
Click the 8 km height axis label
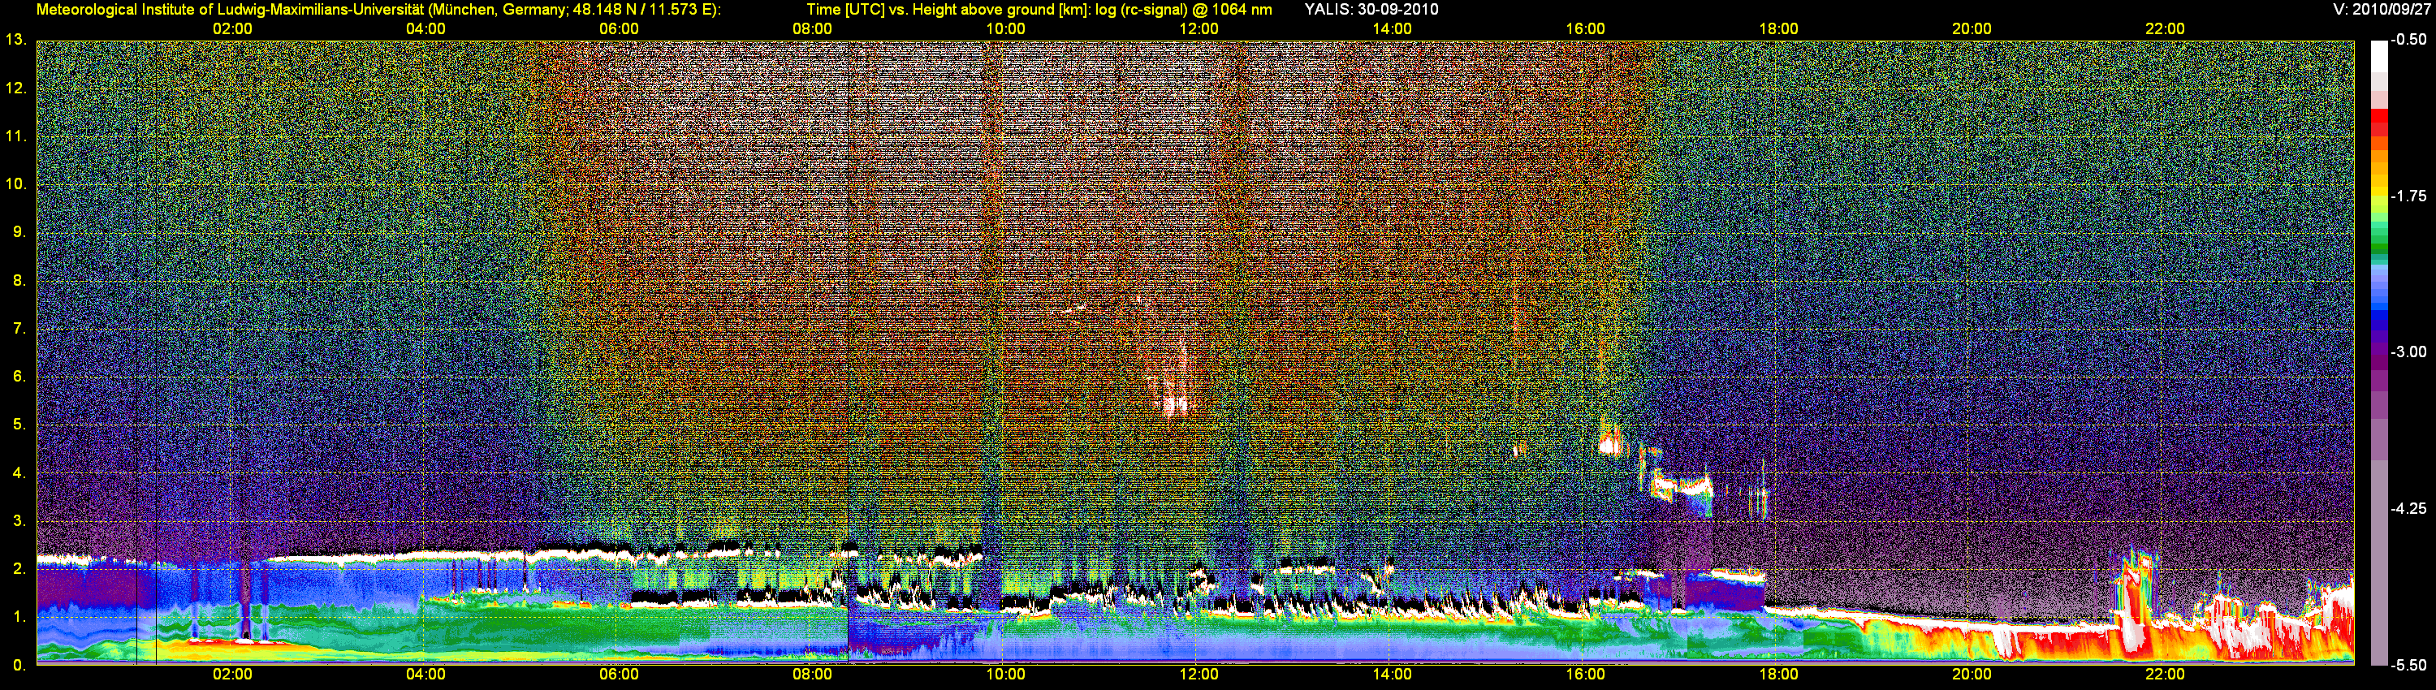pos(19,280)
